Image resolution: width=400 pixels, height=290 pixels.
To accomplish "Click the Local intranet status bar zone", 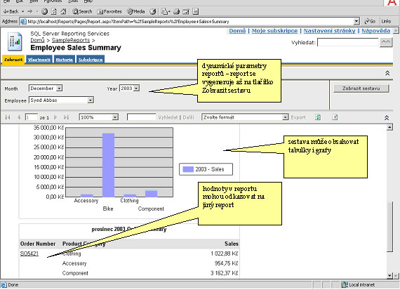I will coord(359,284).
